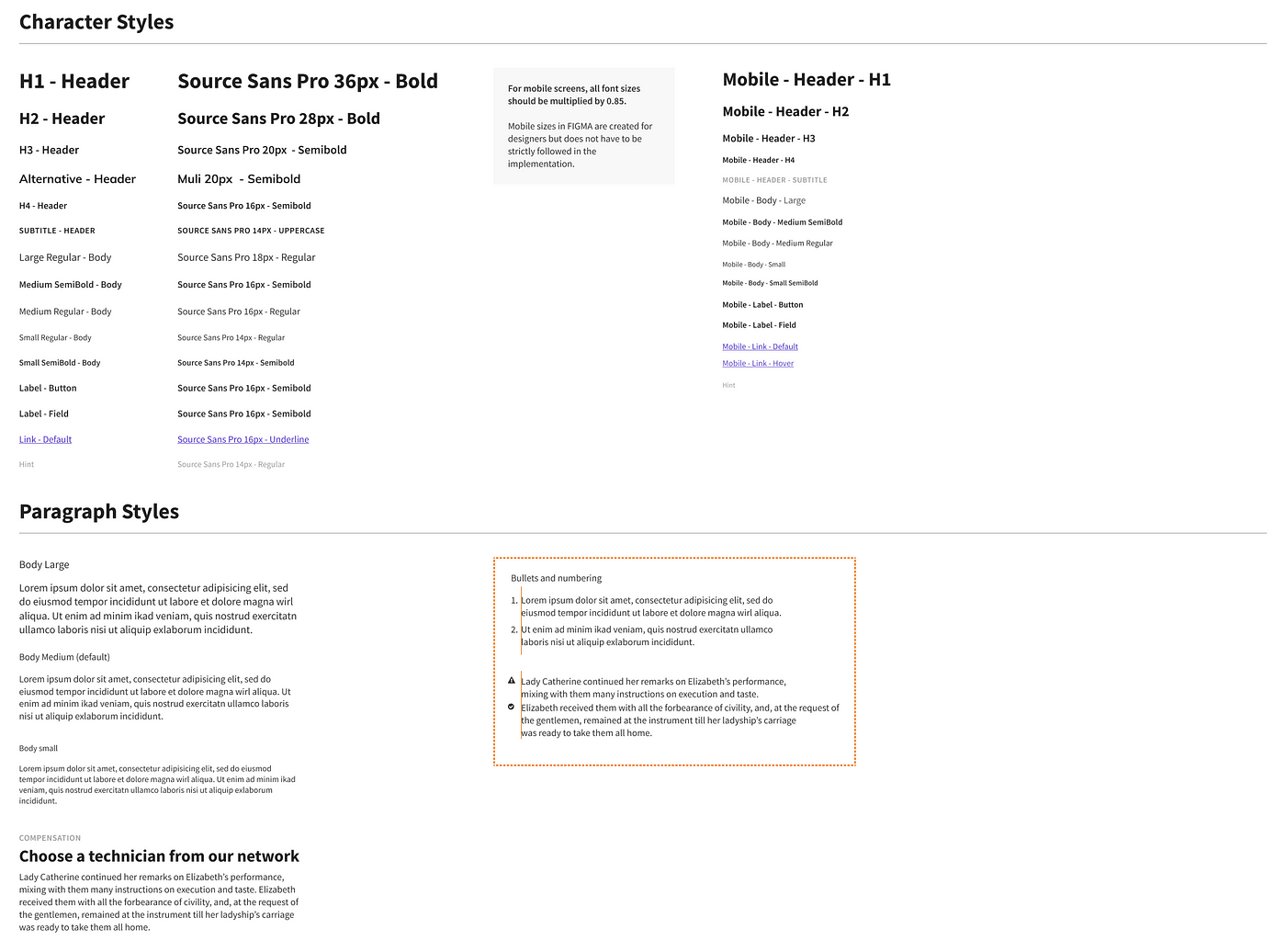Click Mobile - Body - Medium SemiBold sample
This screenshot has height=952, width=1286.
783,222
